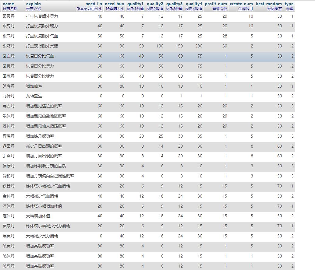Select the 增加炼丹成功率 description cell
Screen dimensions: 315x270
40,136
